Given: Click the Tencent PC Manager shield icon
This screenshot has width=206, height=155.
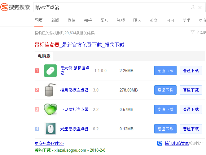Looking at the screenshot, I should [160, 143].
